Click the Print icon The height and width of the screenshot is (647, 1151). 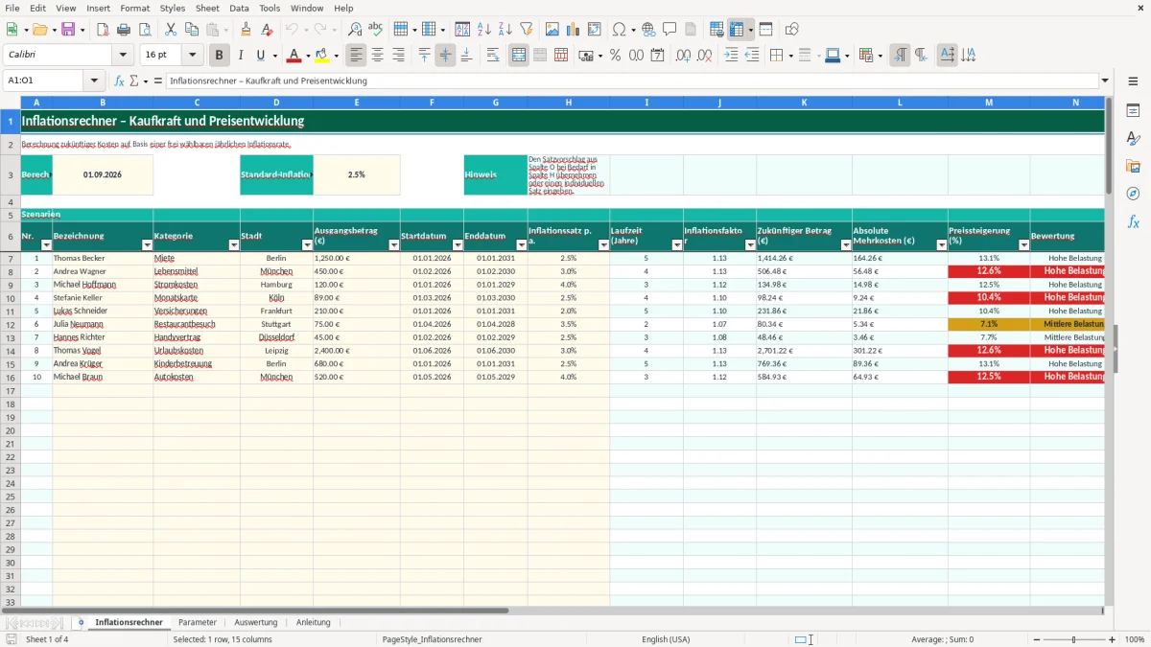click(124, 30)
